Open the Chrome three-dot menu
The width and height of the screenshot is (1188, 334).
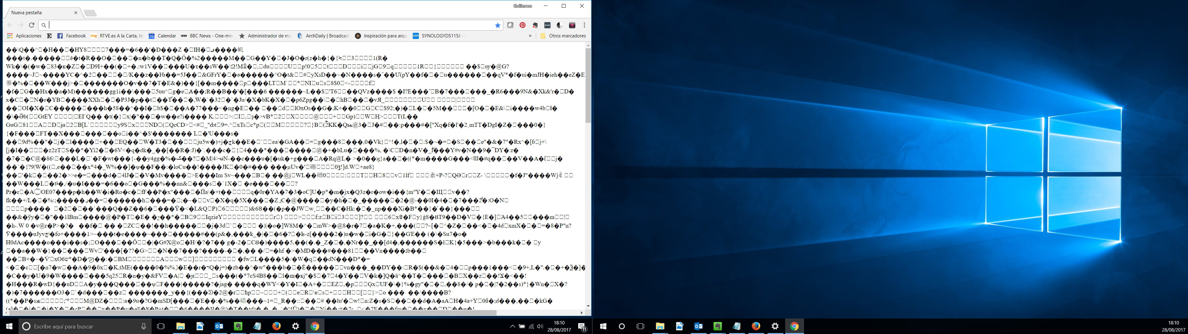[584, 25]
